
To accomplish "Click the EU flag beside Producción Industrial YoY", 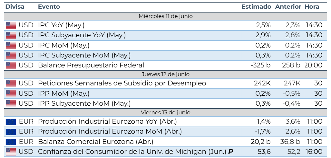I will click(x=11, y=122).
